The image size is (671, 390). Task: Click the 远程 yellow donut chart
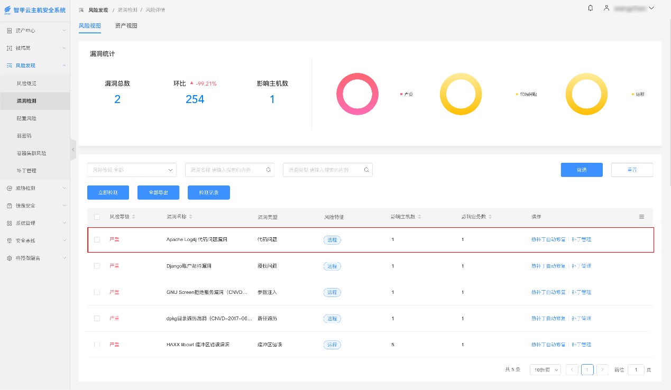(x=586, y=94)
